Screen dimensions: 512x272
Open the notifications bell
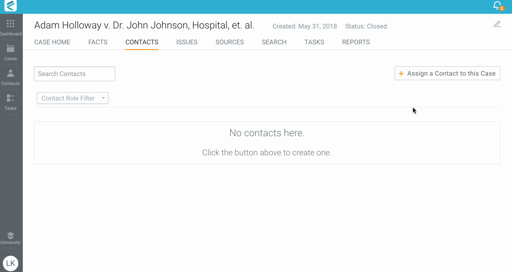coord(497,6)
